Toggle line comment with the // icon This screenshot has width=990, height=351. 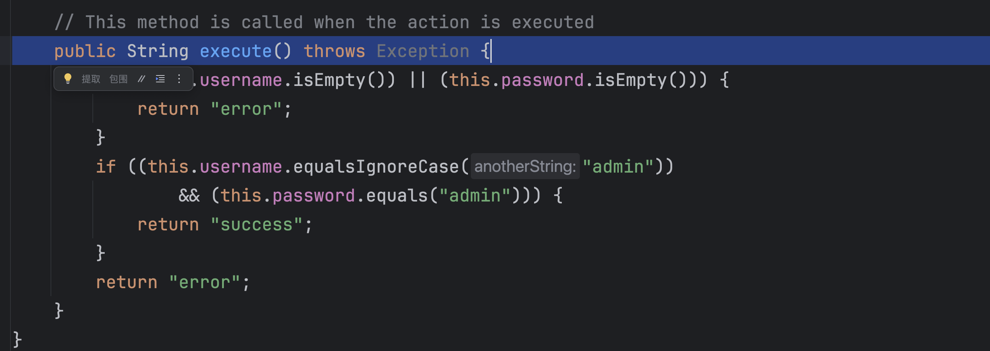(x=142, y=79)
